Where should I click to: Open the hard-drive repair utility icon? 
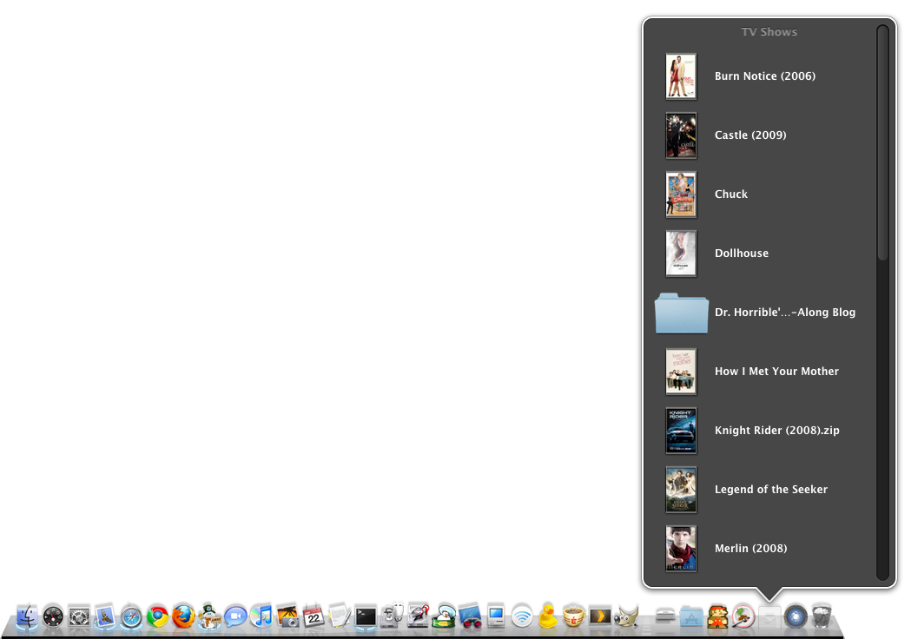pyautogui.click(x=418, y=616)
